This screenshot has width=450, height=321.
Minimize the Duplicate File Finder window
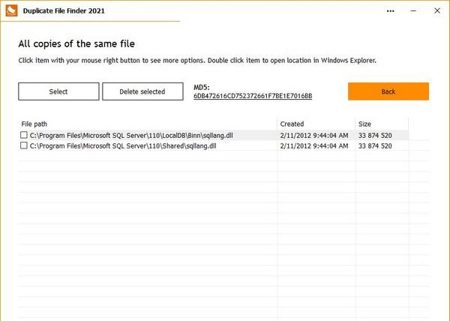[x=413, y=11]
